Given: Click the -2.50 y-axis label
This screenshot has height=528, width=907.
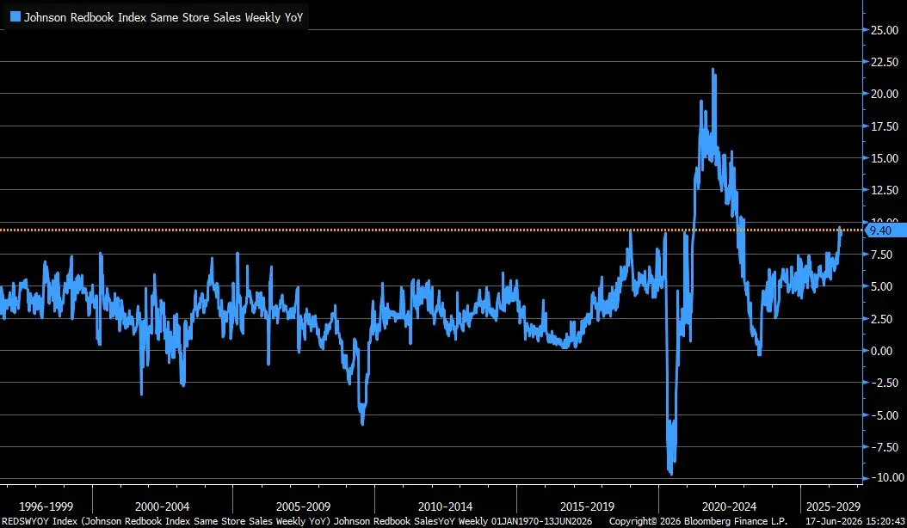Looking at the screenshot, I should tap(885, 383).
